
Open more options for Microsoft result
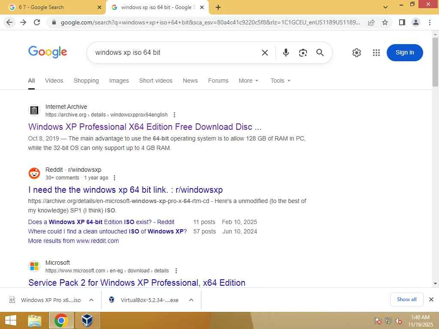pyautogui.click(x=176, y=271)
